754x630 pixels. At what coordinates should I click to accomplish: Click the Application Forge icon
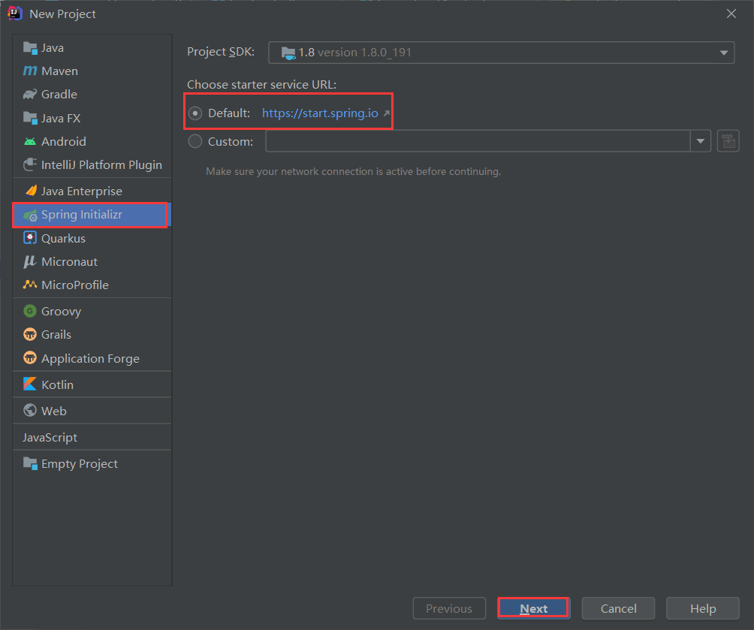pyautogui.click(x=30, y=358)
